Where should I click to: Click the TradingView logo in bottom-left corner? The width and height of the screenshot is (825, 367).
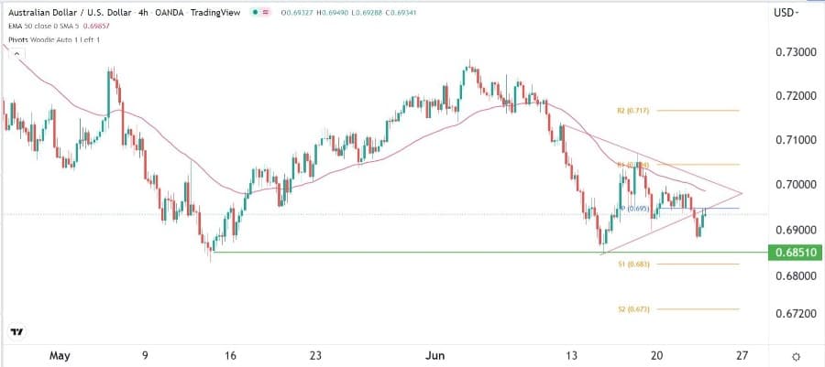(x=16, y=333)
